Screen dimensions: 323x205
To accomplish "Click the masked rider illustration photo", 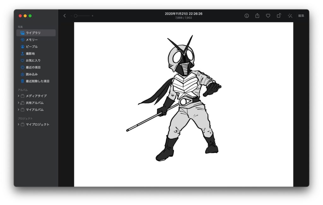I will pyautogui.click(x=184, y=104).
